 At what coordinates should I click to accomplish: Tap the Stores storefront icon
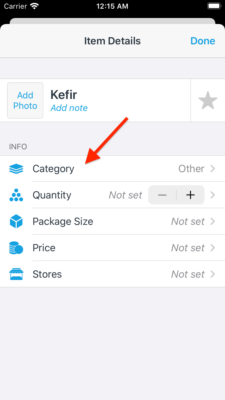pyautogui.click(x=16, y=274)
